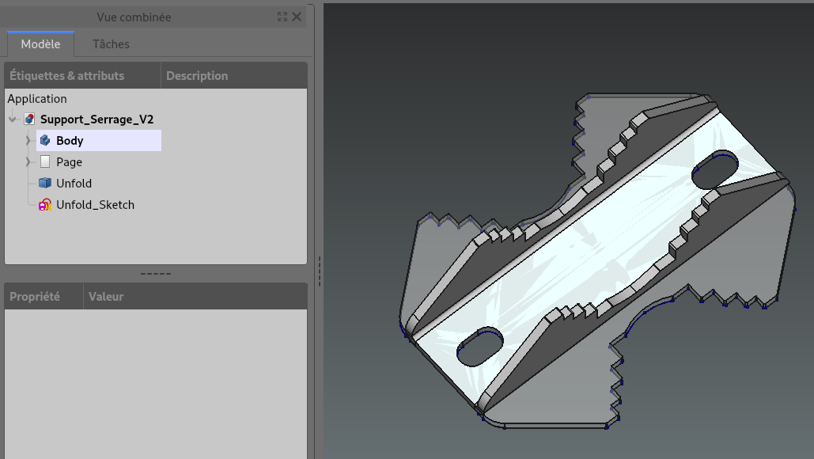Click the Support_Serrage_V2 document icon
Screen dimensions: 814x459
pos(30,119)
